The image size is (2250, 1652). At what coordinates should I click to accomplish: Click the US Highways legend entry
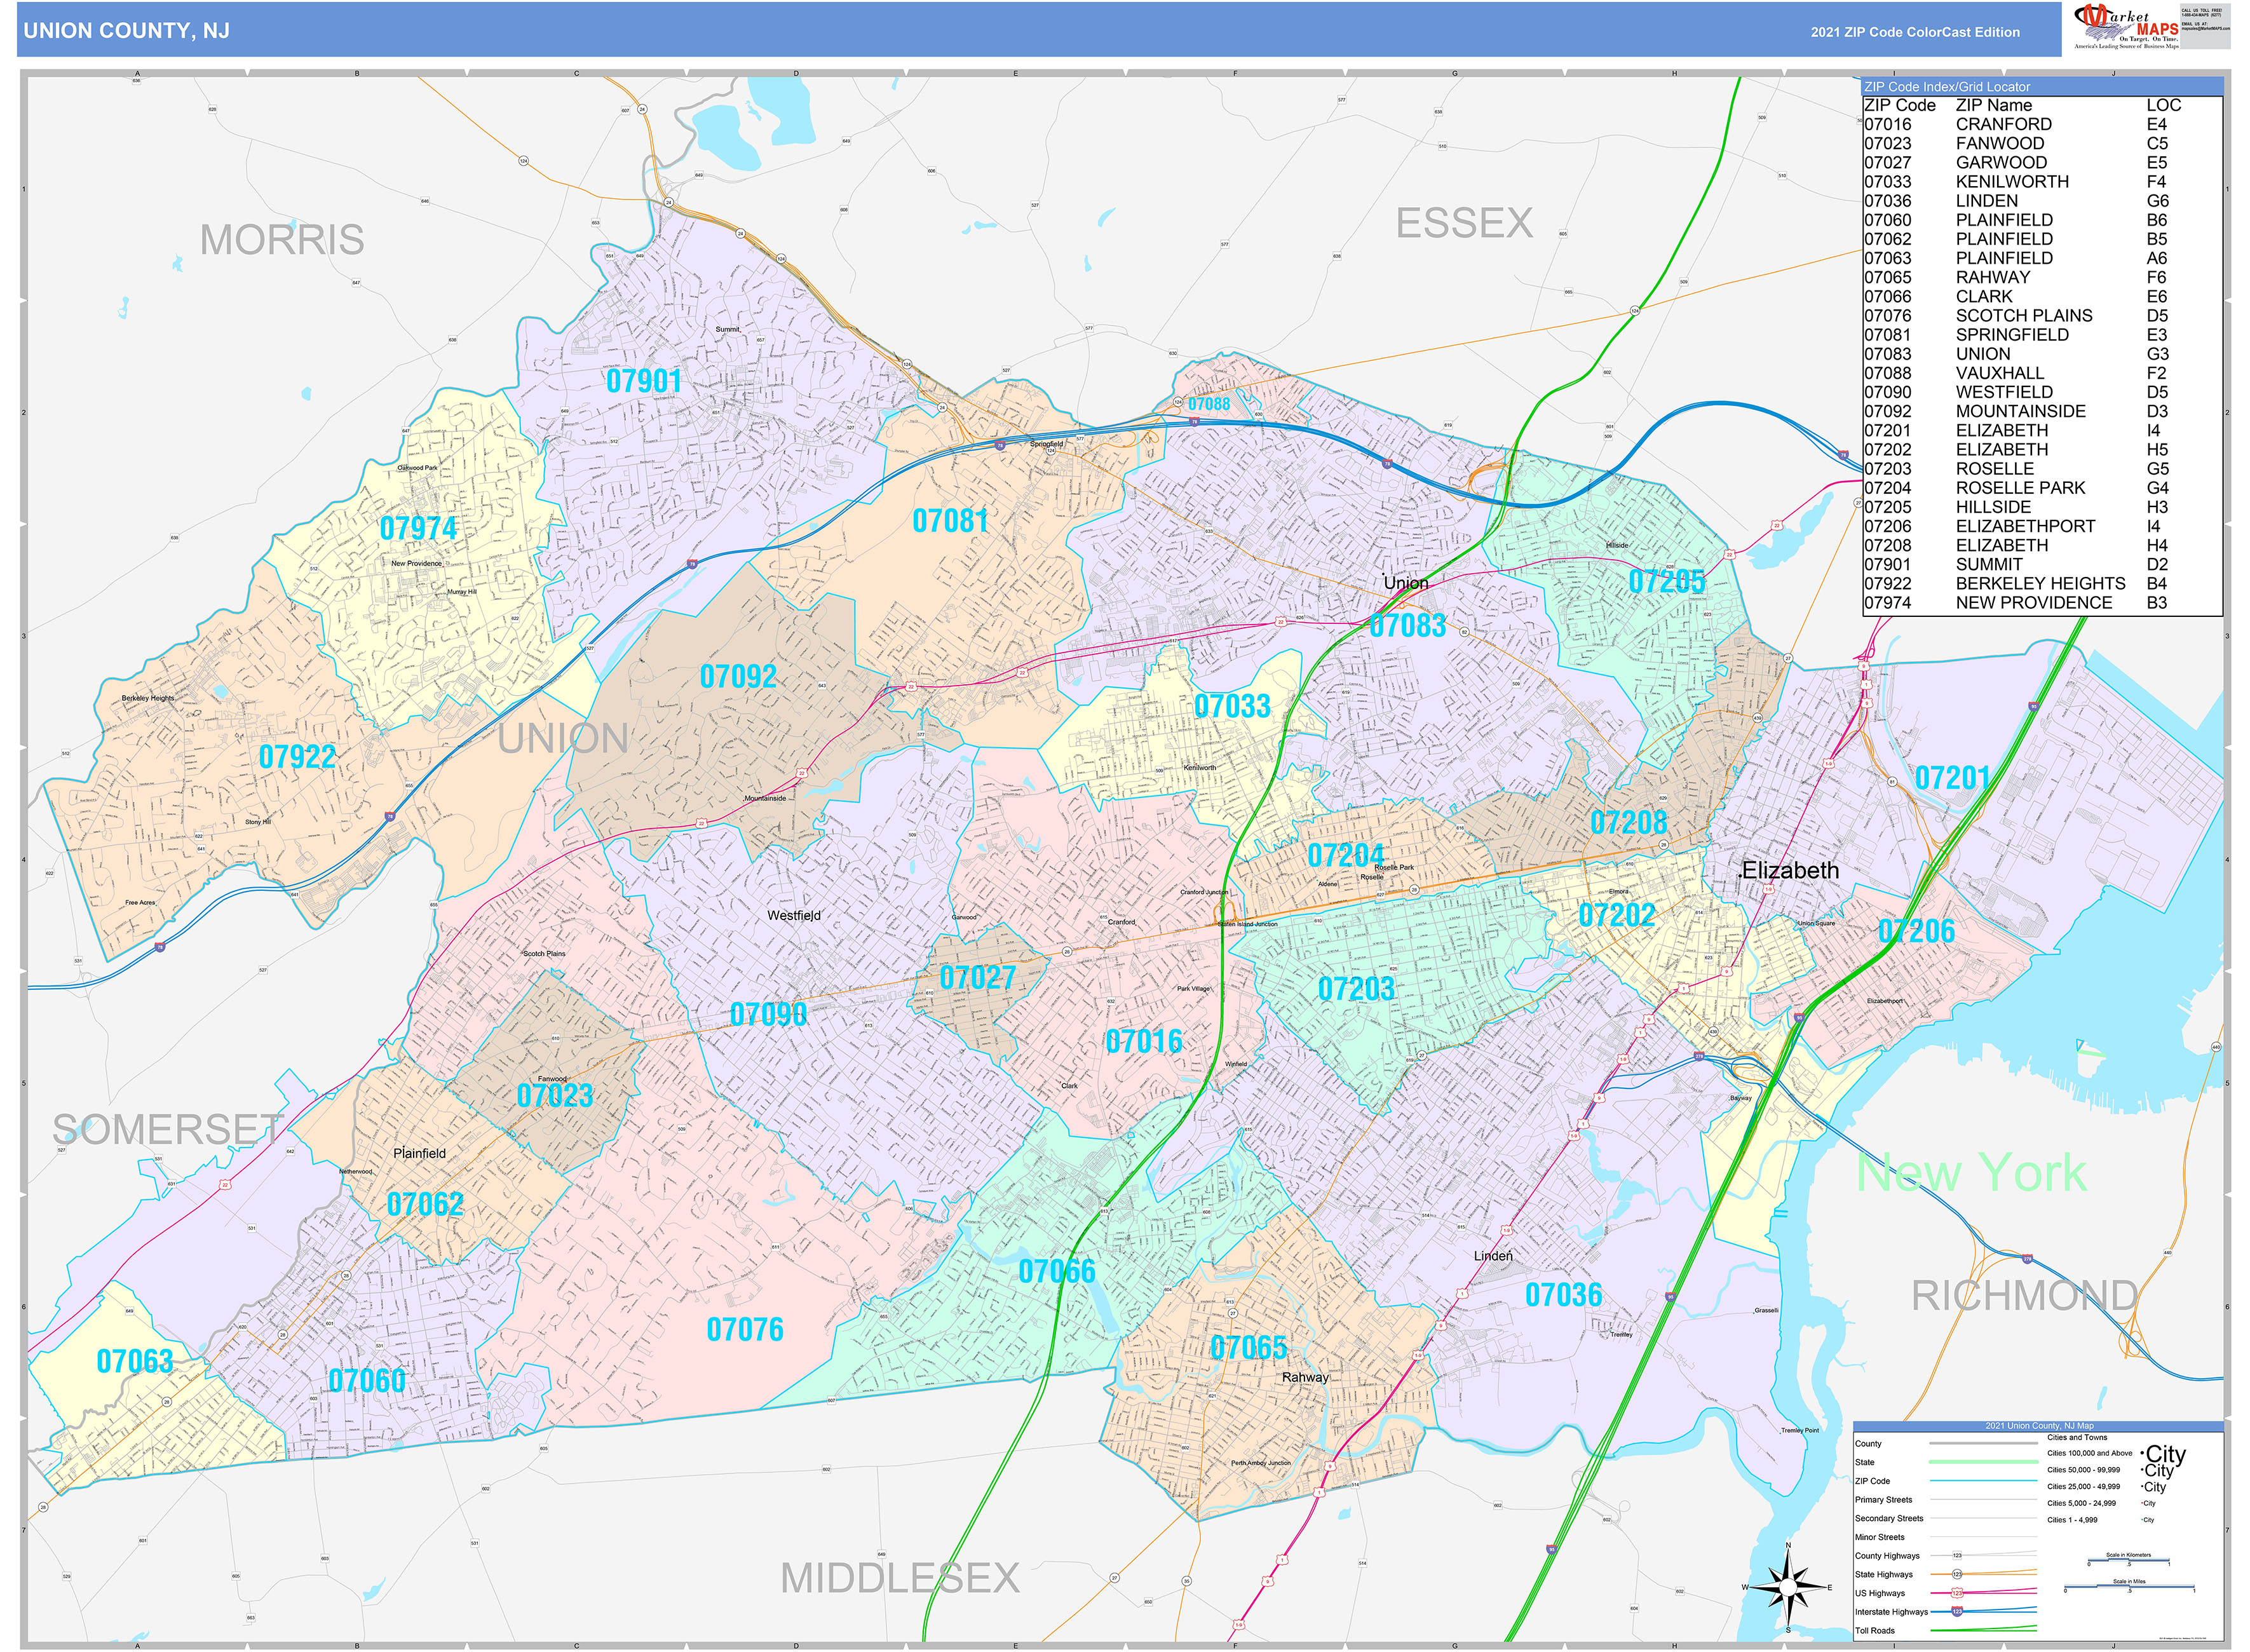point(1945,1593)
